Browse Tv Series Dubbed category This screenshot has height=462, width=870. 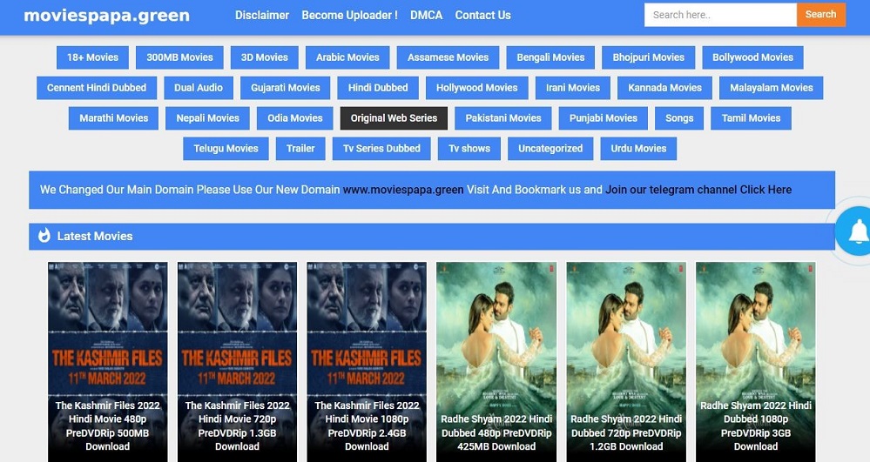(x=381, y=149)
